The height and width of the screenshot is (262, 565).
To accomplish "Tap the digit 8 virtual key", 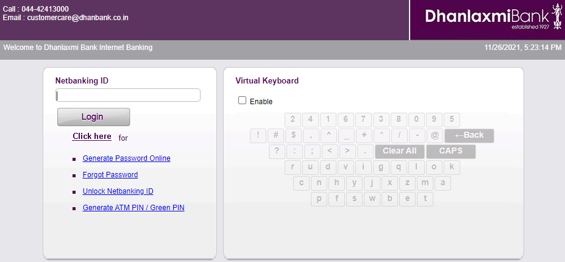I will [399, 120].
